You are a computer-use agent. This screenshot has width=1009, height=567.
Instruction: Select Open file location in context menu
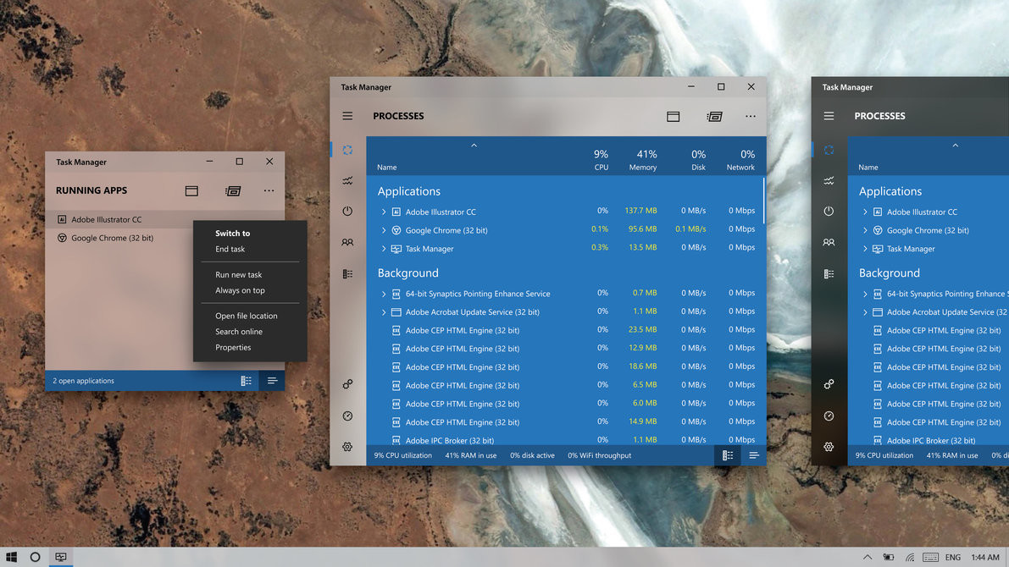point(246,316)
